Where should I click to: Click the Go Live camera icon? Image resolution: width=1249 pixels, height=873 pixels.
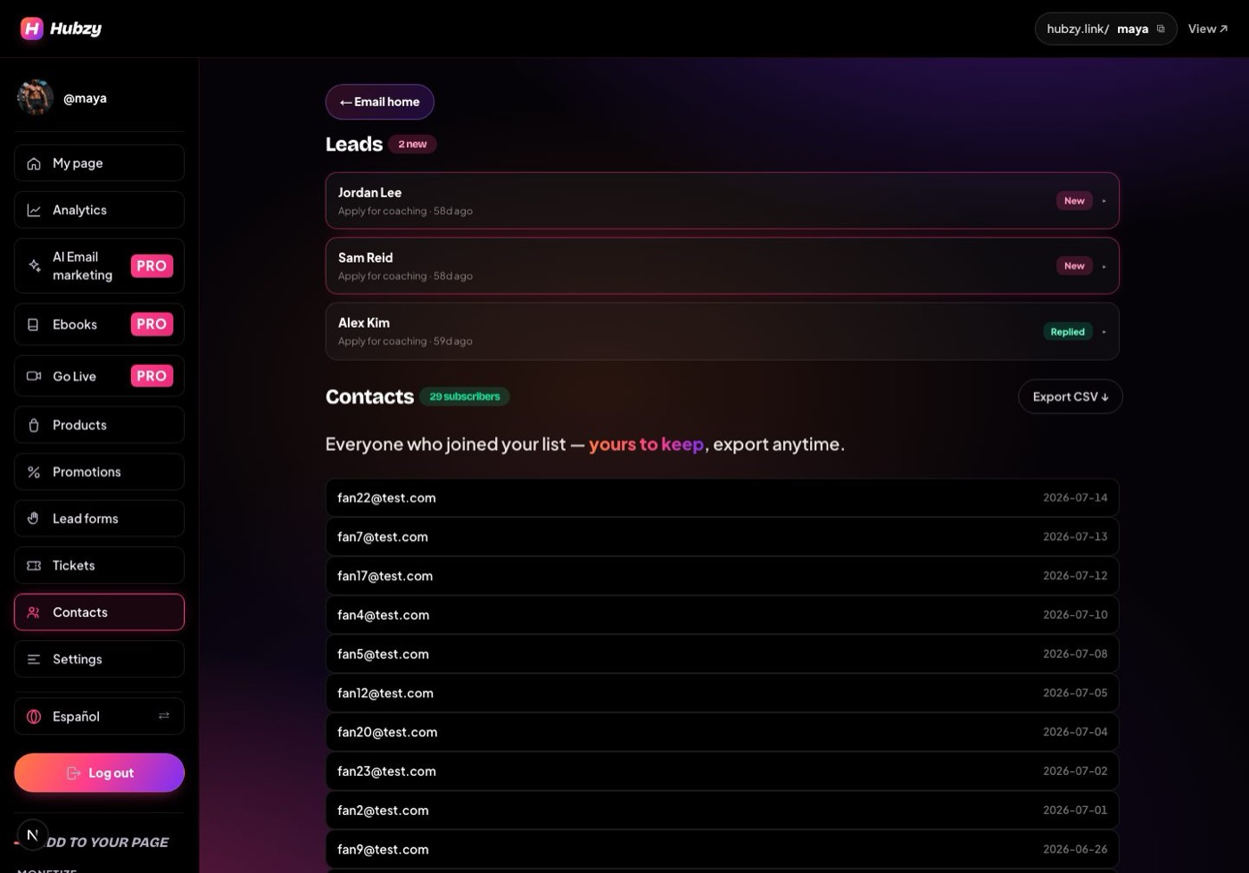(34, 376)
